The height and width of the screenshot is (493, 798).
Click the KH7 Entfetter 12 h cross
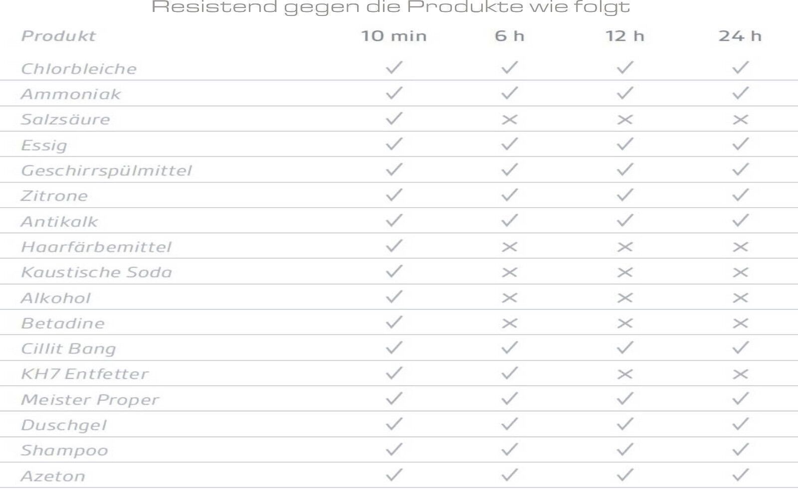click(x=624, y=374)
